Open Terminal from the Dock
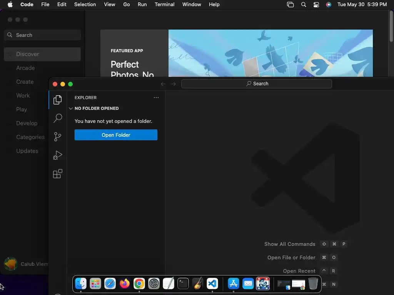The image size is (394, 295). coord(183,284)
